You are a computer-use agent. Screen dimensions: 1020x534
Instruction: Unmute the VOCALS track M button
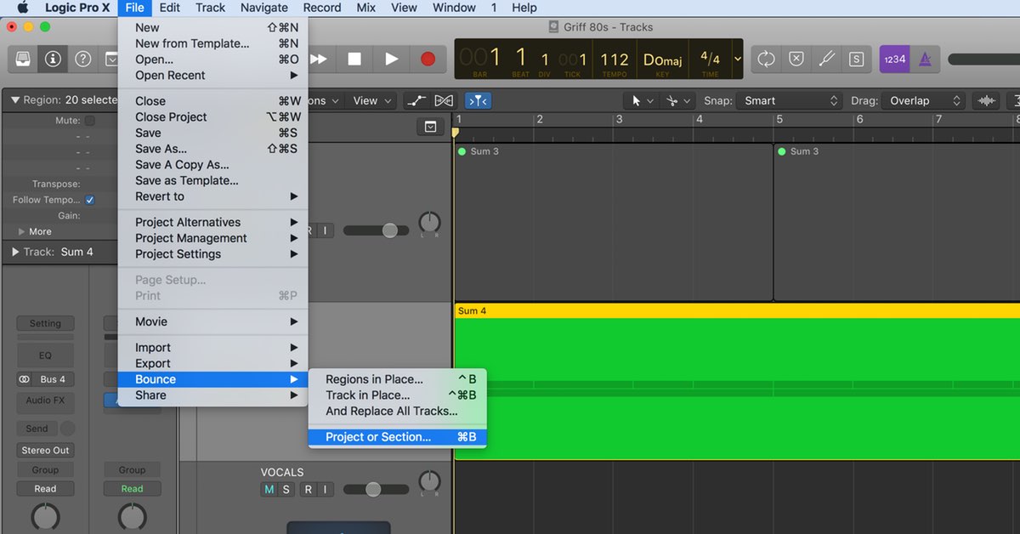(269, 489)
